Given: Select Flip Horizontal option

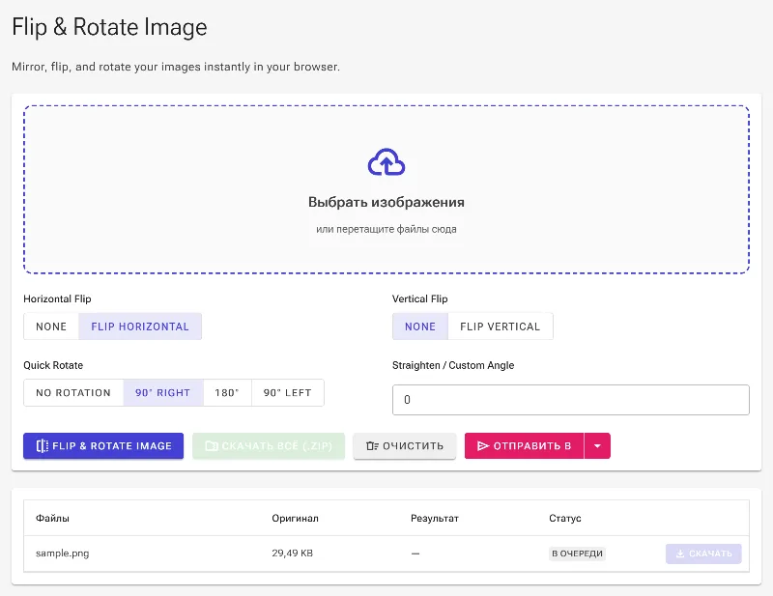Looking at the screenshot, I should (140, 326).
